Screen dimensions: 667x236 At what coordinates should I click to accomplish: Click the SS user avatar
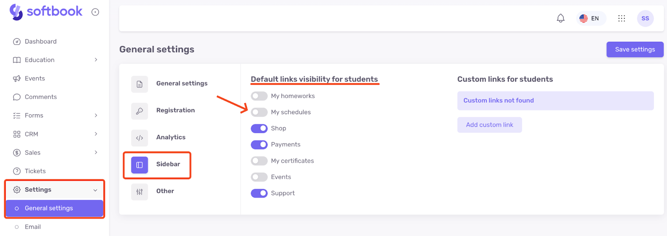point(645,18)
